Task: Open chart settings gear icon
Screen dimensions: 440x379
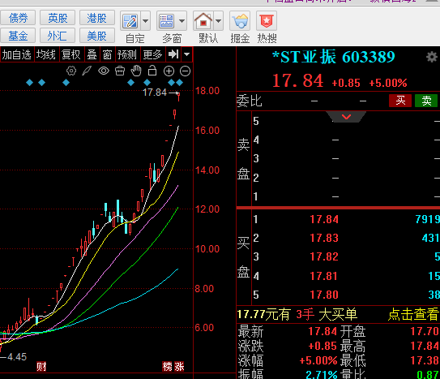Action: [x=71, y=71]
